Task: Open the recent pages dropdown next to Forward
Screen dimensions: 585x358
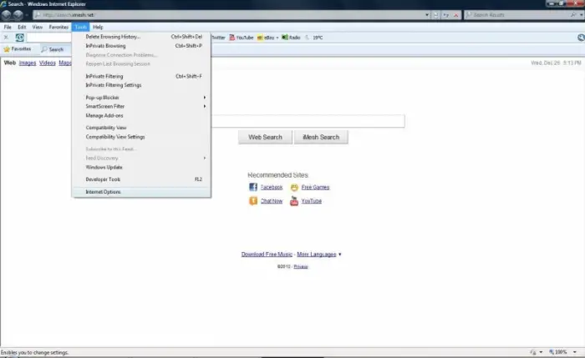Action: pyautogui.click(x=27, y=15)
